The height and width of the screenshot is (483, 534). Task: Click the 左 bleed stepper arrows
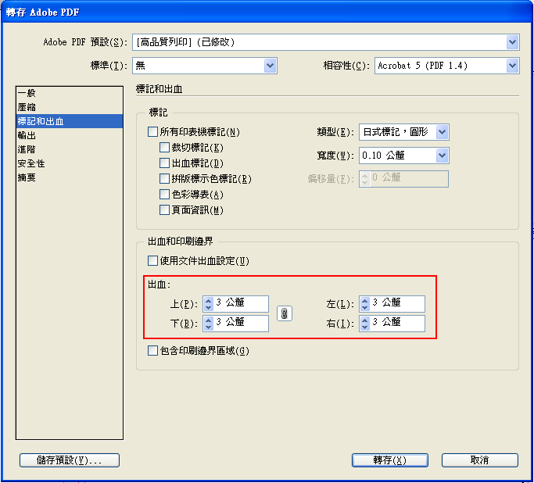(365, 304)
